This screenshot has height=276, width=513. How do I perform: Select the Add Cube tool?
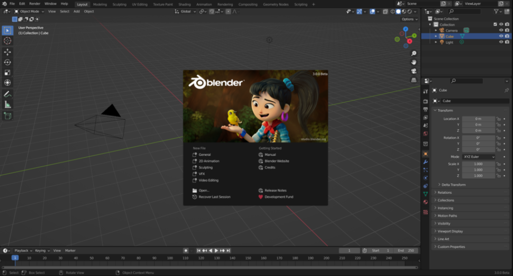[x=8, y=116]
